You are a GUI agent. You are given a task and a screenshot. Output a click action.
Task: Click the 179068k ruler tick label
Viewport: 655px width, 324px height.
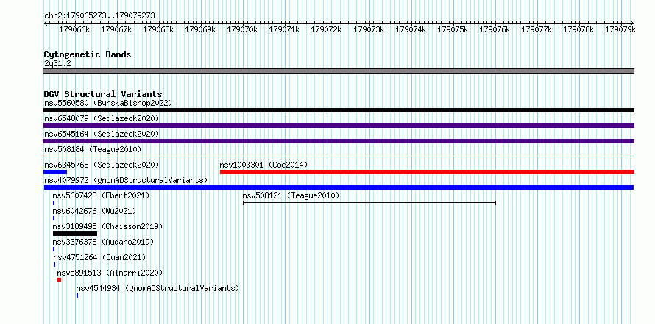tap(159, 29)
